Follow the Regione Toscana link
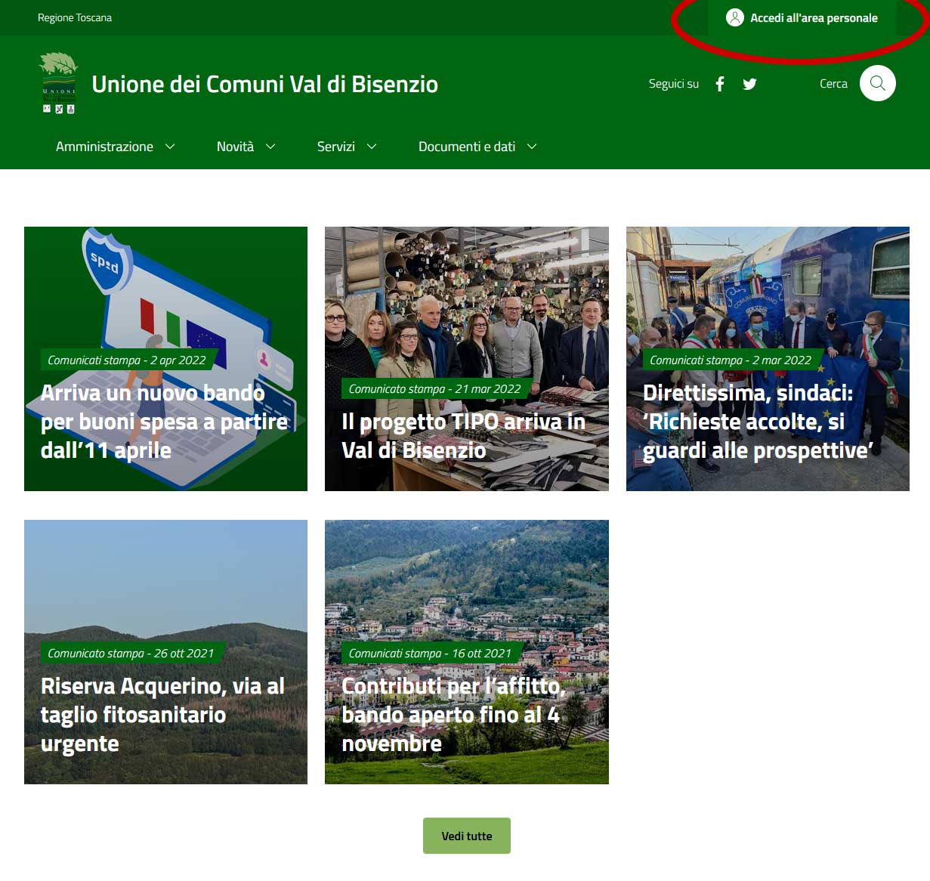The height and width of the screenshot is (881, 930). (x=75, y=17)
